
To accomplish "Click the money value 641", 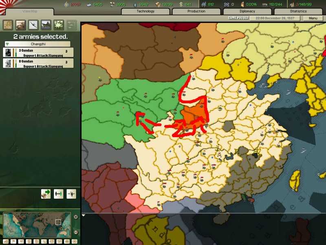I will tap(188, 4).
